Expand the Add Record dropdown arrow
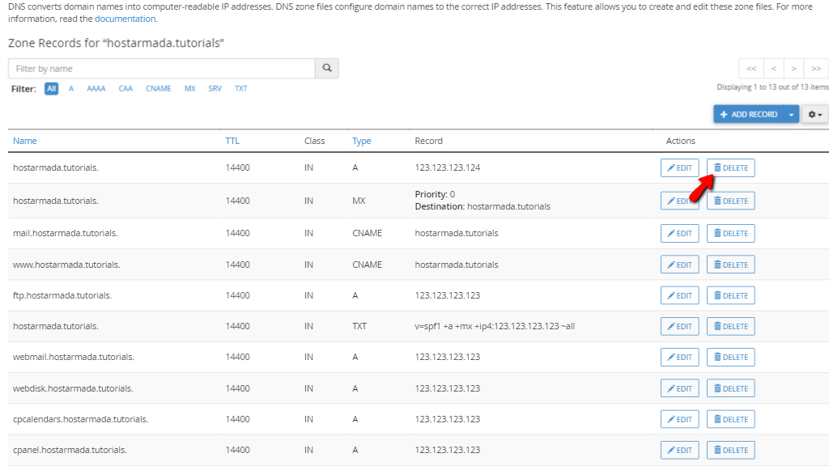829x466 pixels. pos(791,114)
